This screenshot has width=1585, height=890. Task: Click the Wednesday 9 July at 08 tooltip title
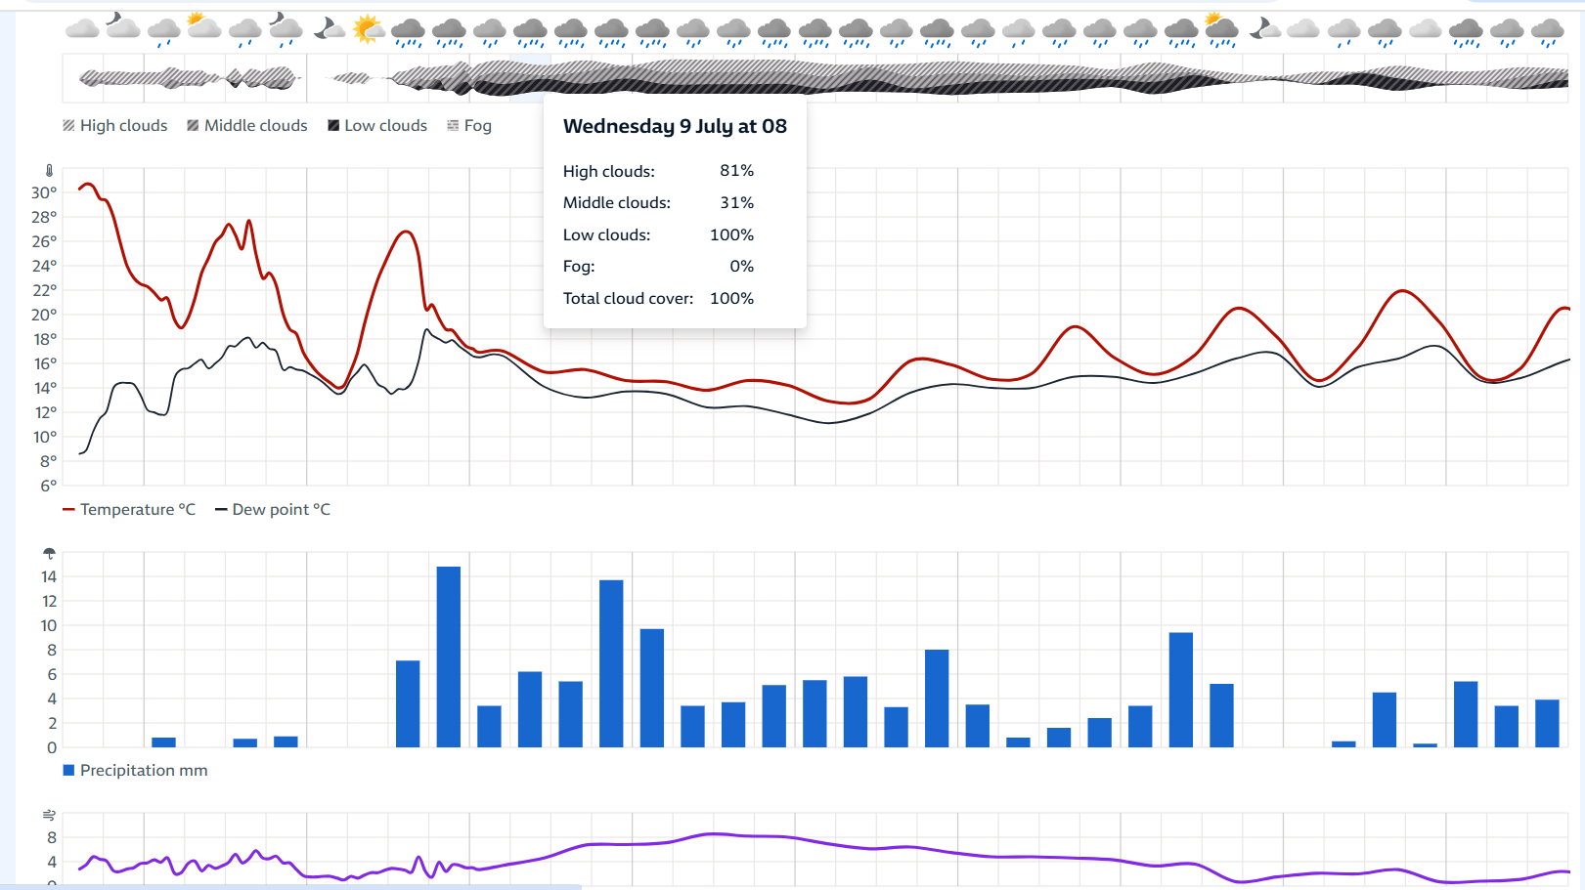[x=675, y=126]
